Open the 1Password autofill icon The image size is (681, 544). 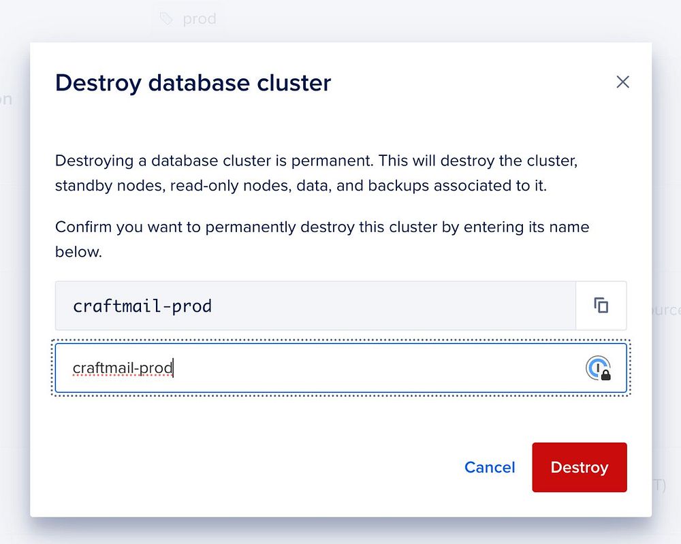click(x=599, y=368)
